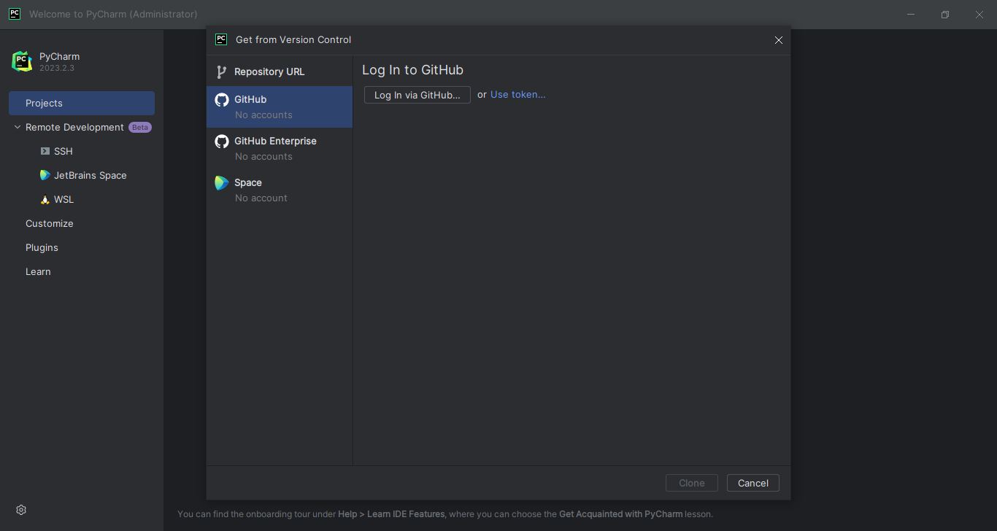Viewport: 997px width, 531px height.
Task: Click the No accounts text under GitHub Enterprise
Action: tap(263, 156)
